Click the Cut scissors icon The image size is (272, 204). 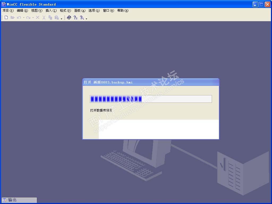pyautogui.click(x=44, y=17)
